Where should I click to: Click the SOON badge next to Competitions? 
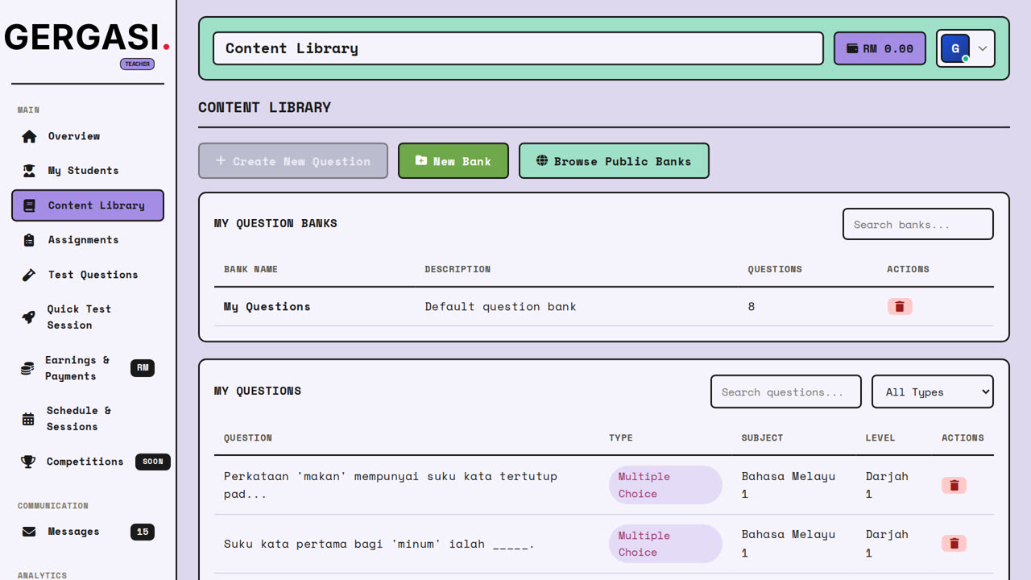pos(153,462)
